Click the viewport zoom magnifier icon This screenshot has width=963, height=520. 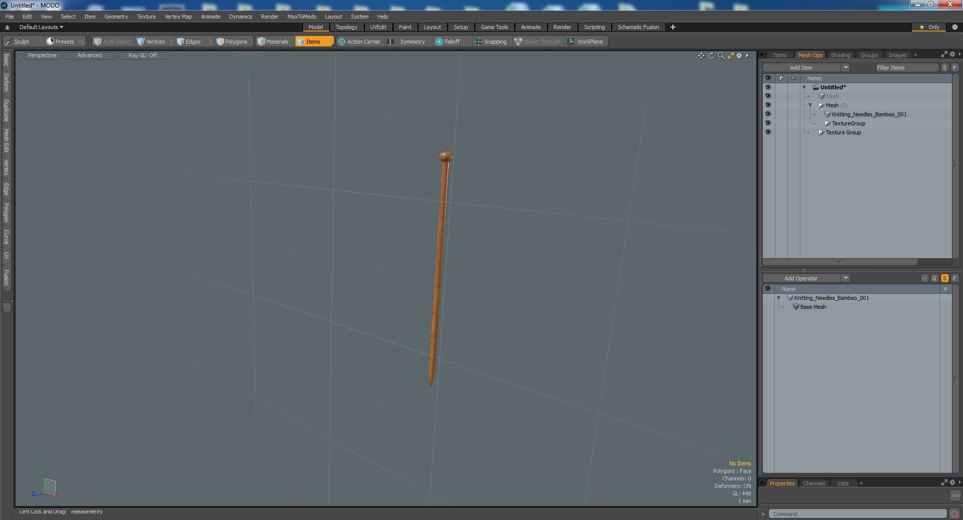pyautogui.click(x=721, y=56)
